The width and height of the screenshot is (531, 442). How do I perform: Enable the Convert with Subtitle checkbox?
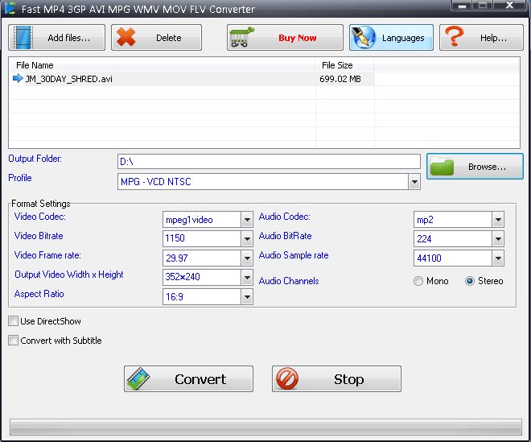click(13, 341)
